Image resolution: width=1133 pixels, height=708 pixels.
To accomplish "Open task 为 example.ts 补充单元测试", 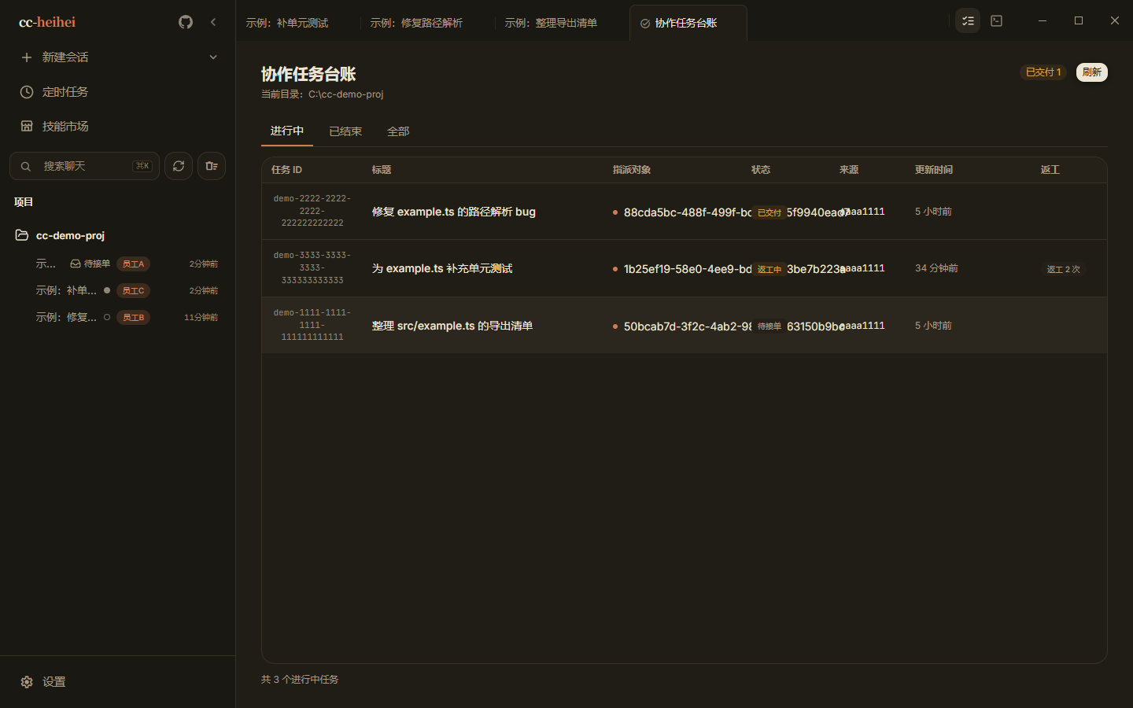I will (x=442, y=268).
